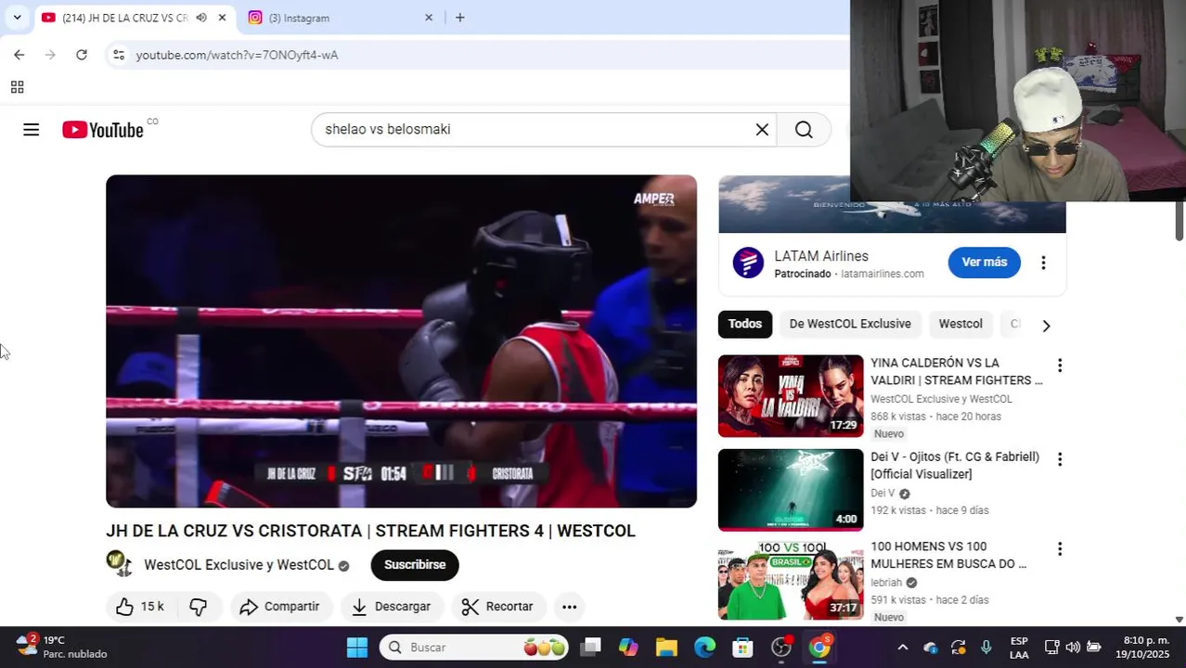
Task: Show hidden system tray icons
Action: pyautogui.click(x=902, y=648)
